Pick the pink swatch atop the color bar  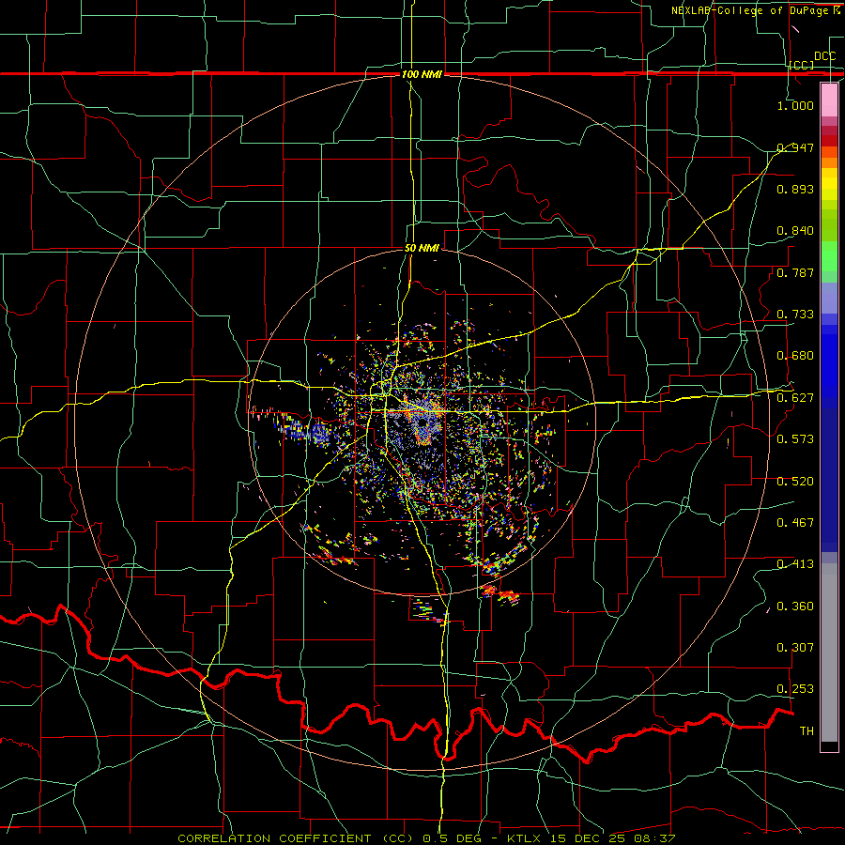click(x=829, y=100)
